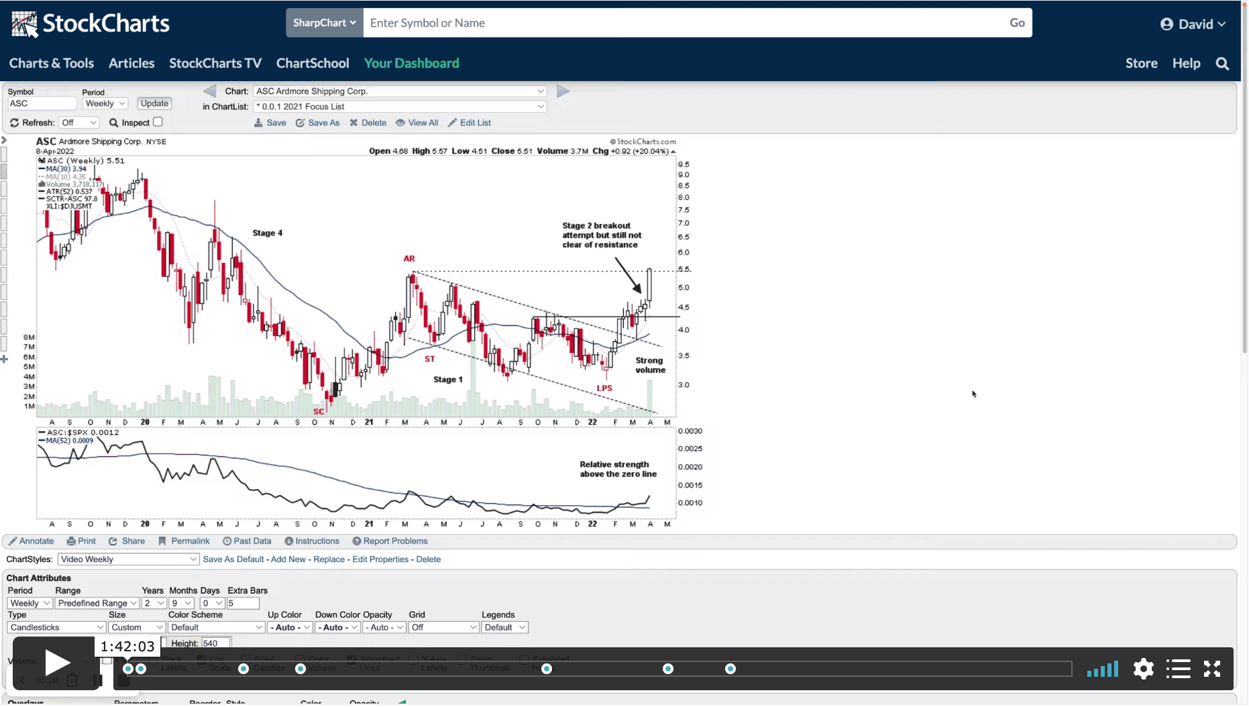
Task: Open the Store page
Action: click(1141, 63)
